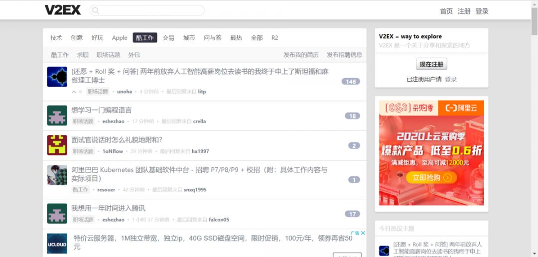Switch to the R2 tab
538x257 pixels.
[x=275, y=38]
